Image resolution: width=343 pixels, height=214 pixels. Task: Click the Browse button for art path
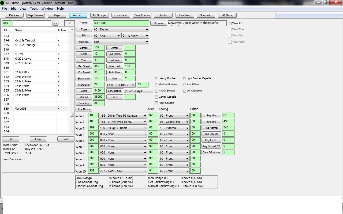click(158, 23)
